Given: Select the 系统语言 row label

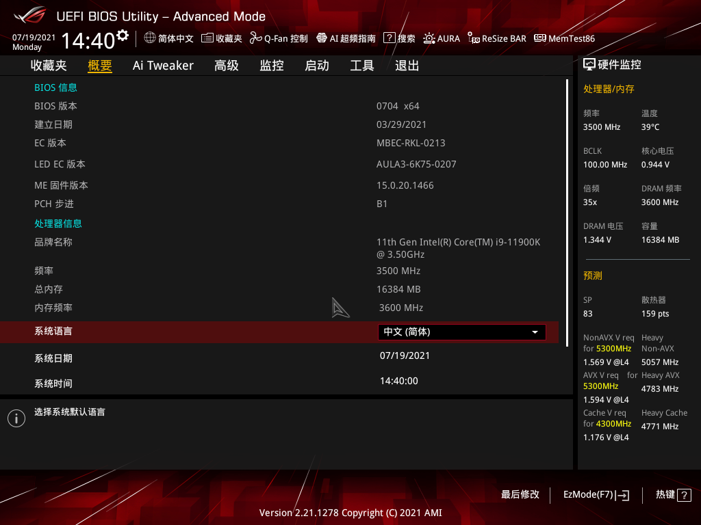Looking at the screenshot, I should click(x=53, y=332).
